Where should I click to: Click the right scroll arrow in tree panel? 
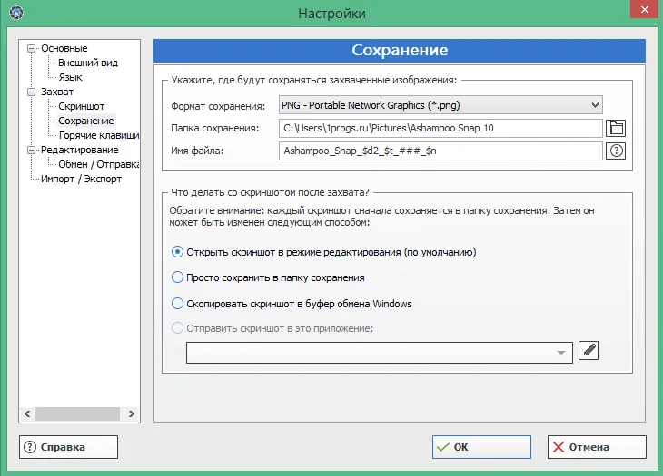(131, 413)
